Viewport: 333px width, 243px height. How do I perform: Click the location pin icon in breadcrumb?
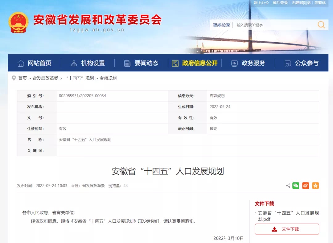coord(14,78)
